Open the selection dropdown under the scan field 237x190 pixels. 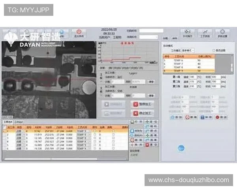(149, 37)
